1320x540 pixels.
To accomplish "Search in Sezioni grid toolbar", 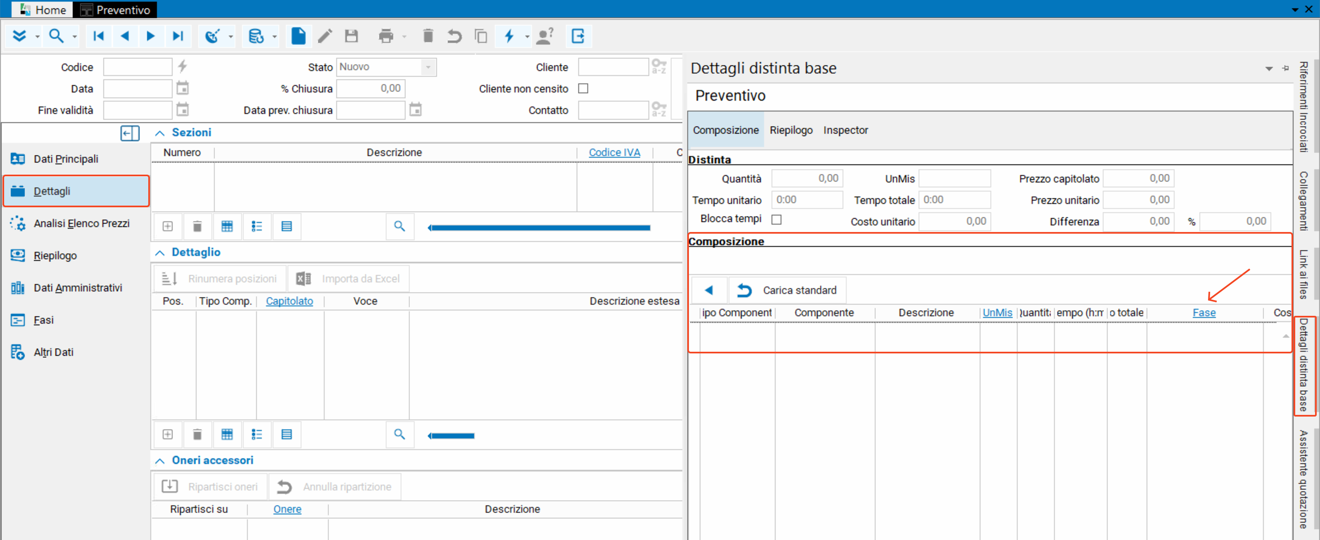I will 400,226.
